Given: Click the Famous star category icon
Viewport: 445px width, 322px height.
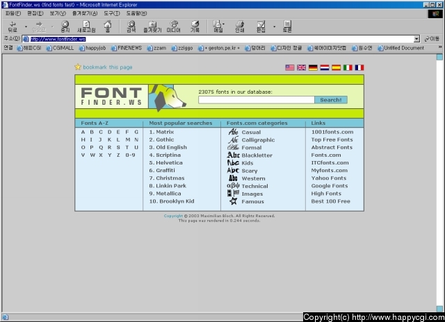Looking at the screenshot, I should pyautogui.click(x=234, y=201).
